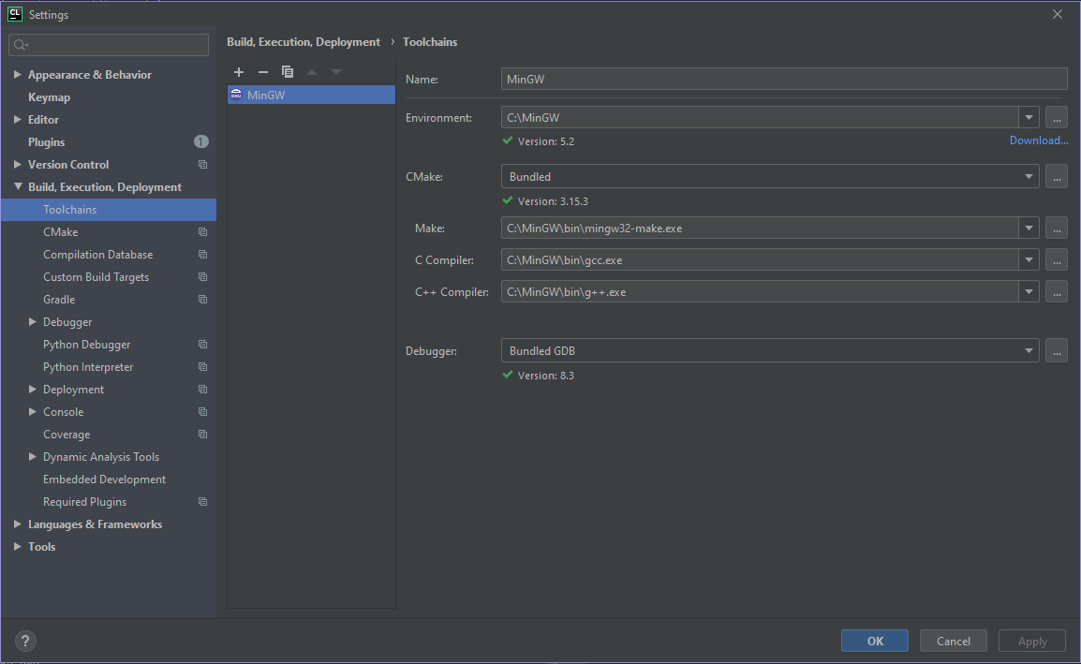Open the CMake settings page
The height and width of the screenshot is (664, 1081).
pyautogui.click(x=60, y=231)
